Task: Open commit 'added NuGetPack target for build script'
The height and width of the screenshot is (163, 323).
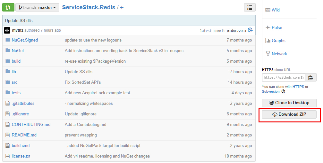Action: (x=103, y=145)
